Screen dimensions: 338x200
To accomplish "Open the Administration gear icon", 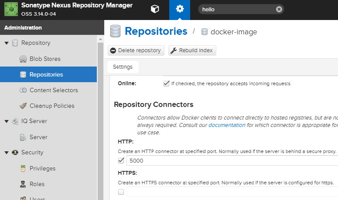I will (180, 9).
